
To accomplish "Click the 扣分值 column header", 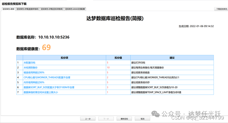I will click(118, 58).
